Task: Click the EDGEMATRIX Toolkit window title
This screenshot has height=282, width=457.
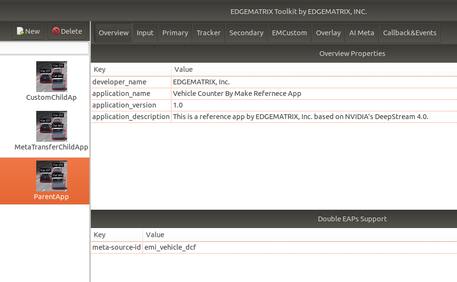Action: click(x=299, y=12)
